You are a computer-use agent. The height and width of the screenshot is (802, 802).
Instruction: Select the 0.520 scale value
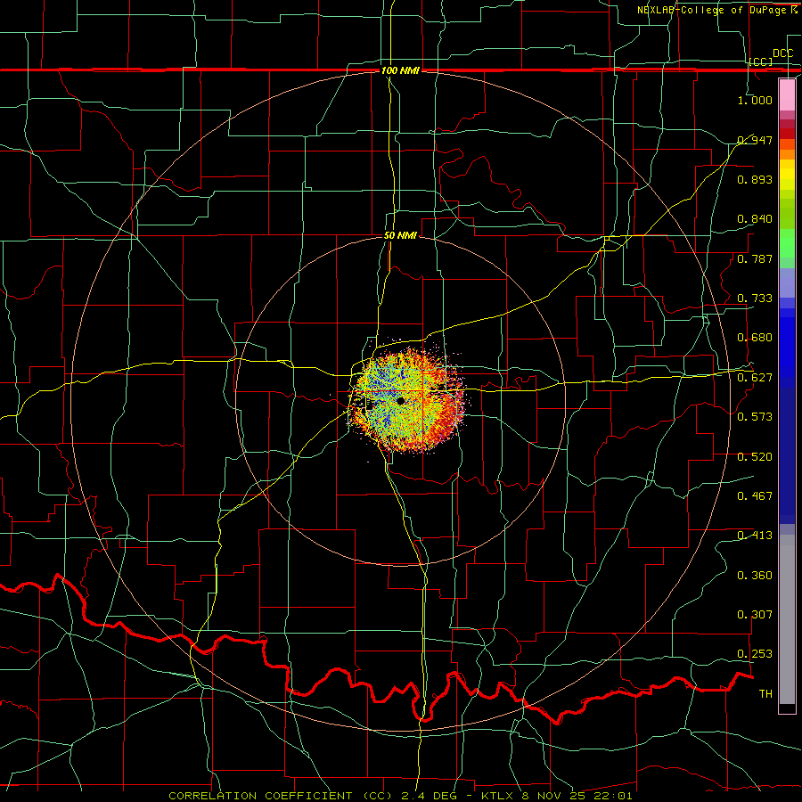755,457
